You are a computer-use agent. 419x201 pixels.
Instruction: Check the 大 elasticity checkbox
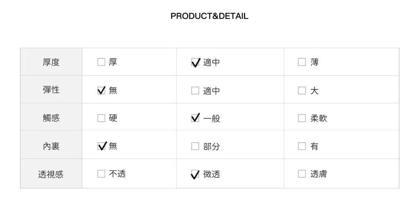(x=302, y=90)
